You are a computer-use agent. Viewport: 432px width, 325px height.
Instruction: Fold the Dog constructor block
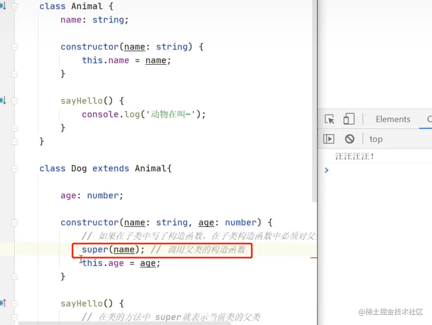tap(14, 222)
